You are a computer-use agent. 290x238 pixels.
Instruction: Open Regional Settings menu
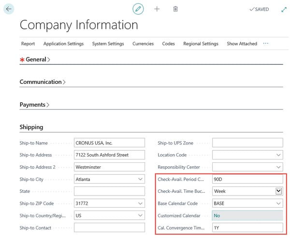(x=201, y=44)
